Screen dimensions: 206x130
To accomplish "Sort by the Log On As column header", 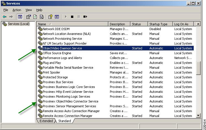I will pos(183,24).
